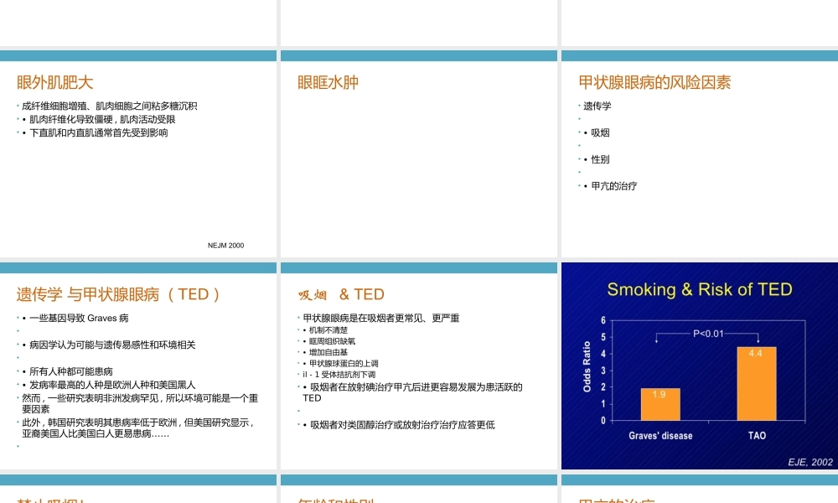The height and width of the screenshot is (503, 838).
Task: Click the "遗传学" bullet in risk factors slide
Action: 597,106
